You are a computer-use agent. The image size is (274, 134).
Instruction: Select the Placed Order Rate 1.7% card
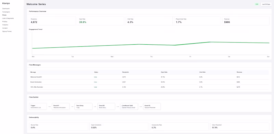198,21
